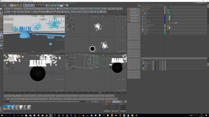Click the Matrix object green icon
The height and width of the screenshot is (117, 209).
65,9
